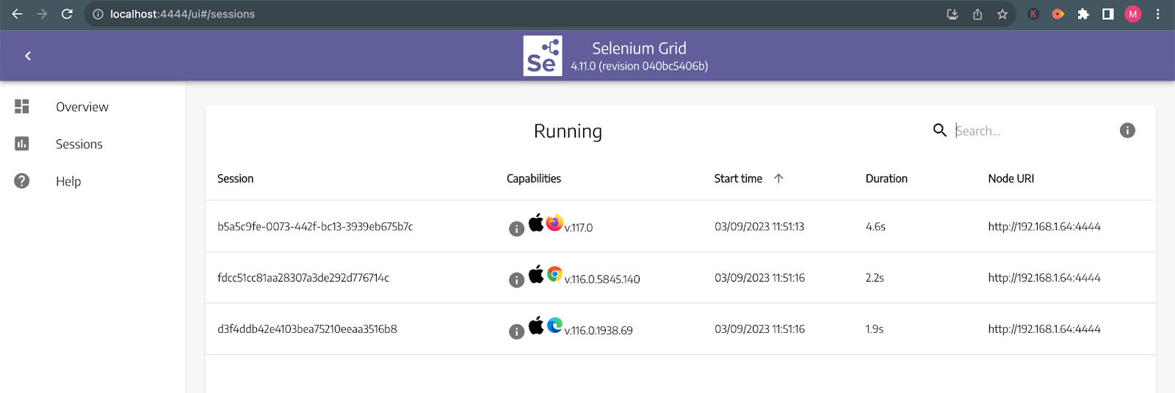Open Overview in the sidebar
The height and width of the screenshot is (393, 1175).
[82, 107]
